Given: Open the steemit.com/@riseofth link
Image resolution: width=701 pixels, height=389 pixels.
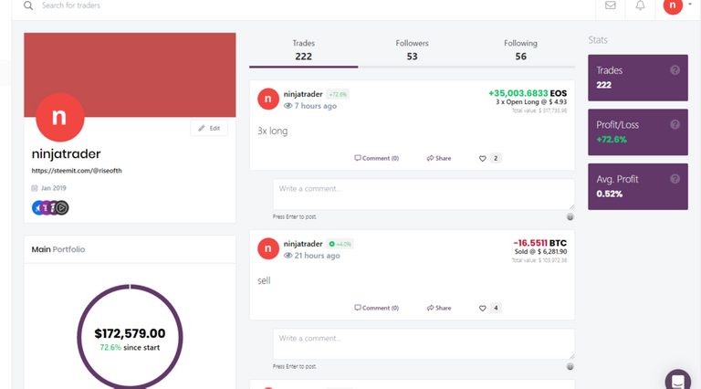Looking at the screenshot, I should [x=77, y=171].
